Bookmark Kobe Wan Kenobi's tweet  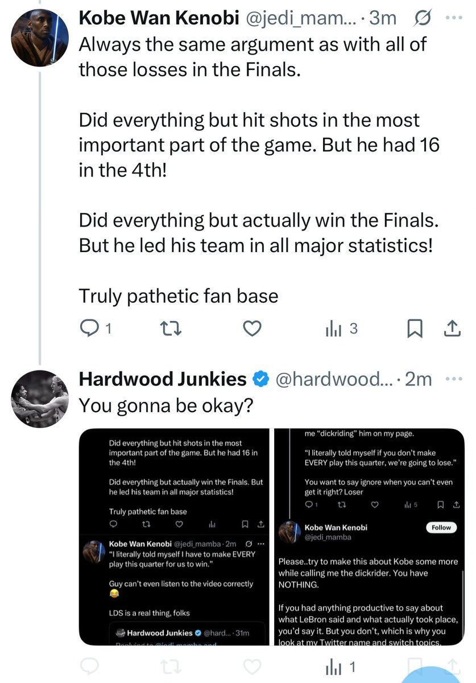pyautogui.click(x=415, y=328)
